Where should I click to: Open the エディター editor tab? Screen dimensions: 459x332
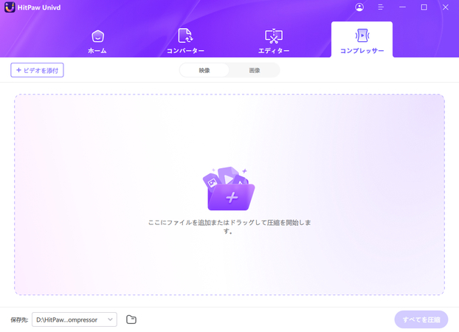274,41
